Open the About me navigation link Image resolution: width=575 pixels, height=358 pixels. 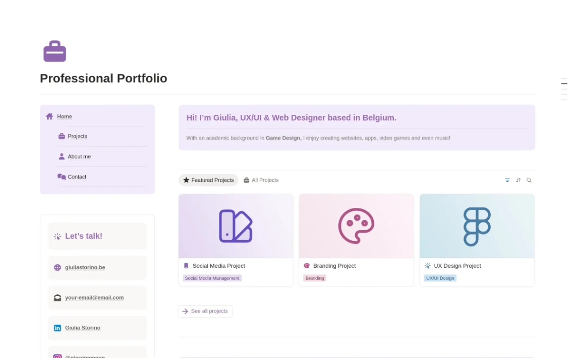tap(79, 156)
